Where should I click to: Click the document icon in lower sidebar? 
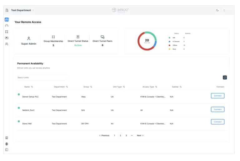pyautogui.click(x=7, y=138)
